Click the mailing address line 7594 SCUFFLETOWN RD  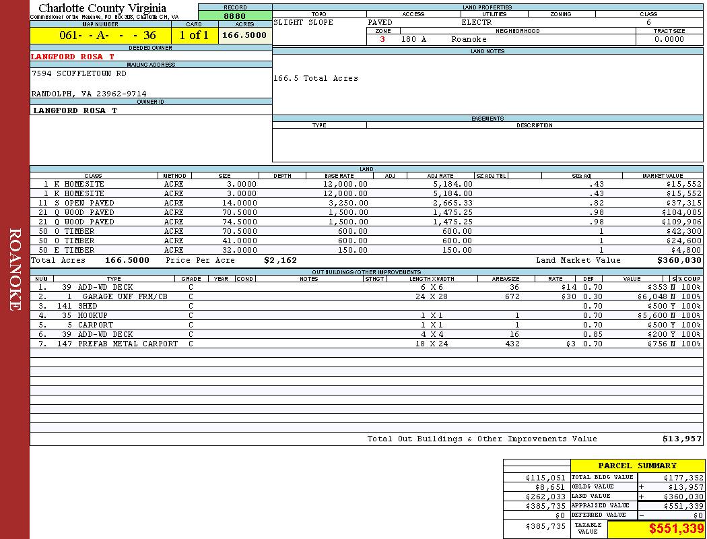coord(79,73)
